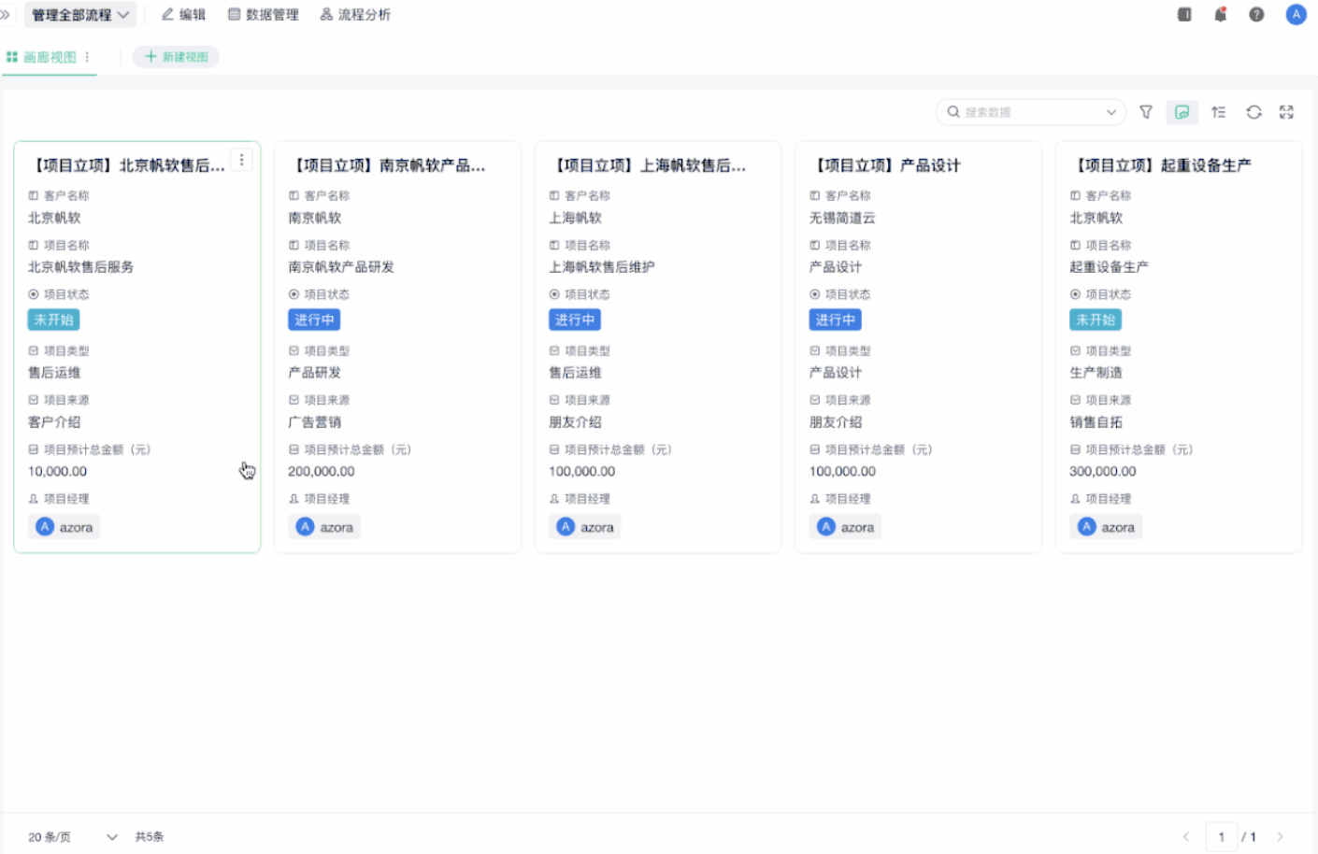Select the 画廊视图 tab
This screenshot has width=1318, height=854.
[x=49, y=57]
